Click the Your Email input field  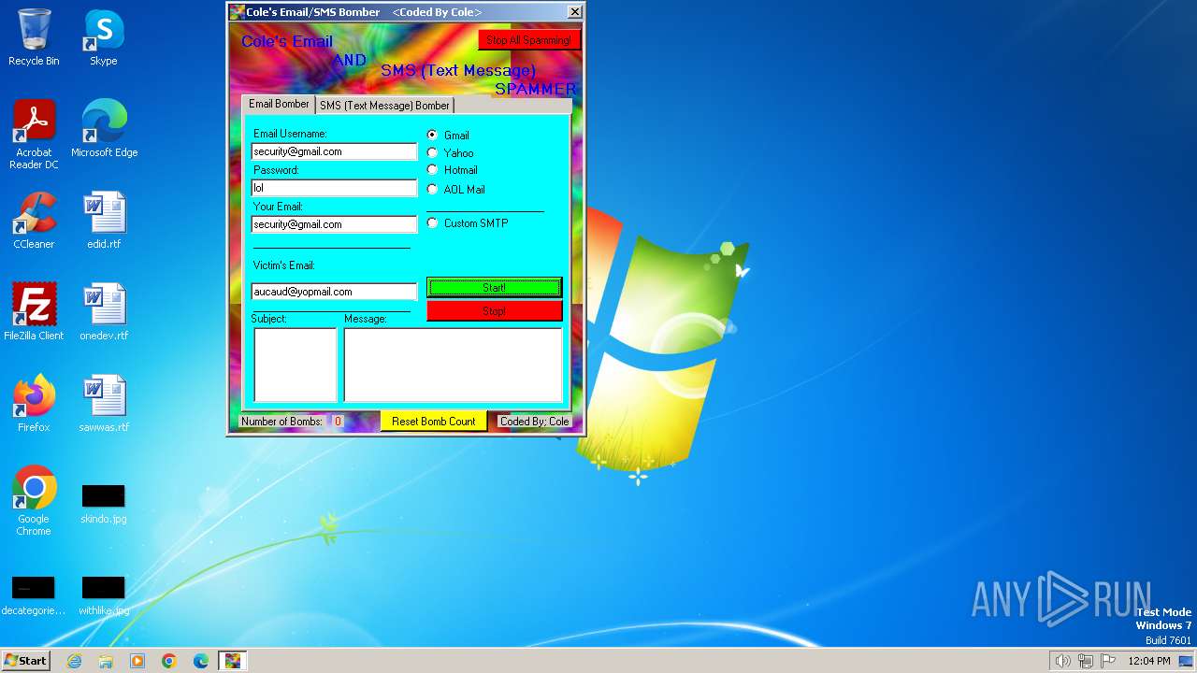pyautogui.click(x=334, y=224)
